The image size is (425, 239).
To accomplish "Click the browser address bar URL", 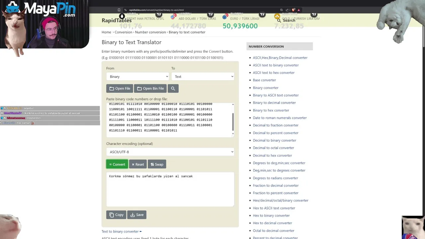I will [x=156, y=10].
